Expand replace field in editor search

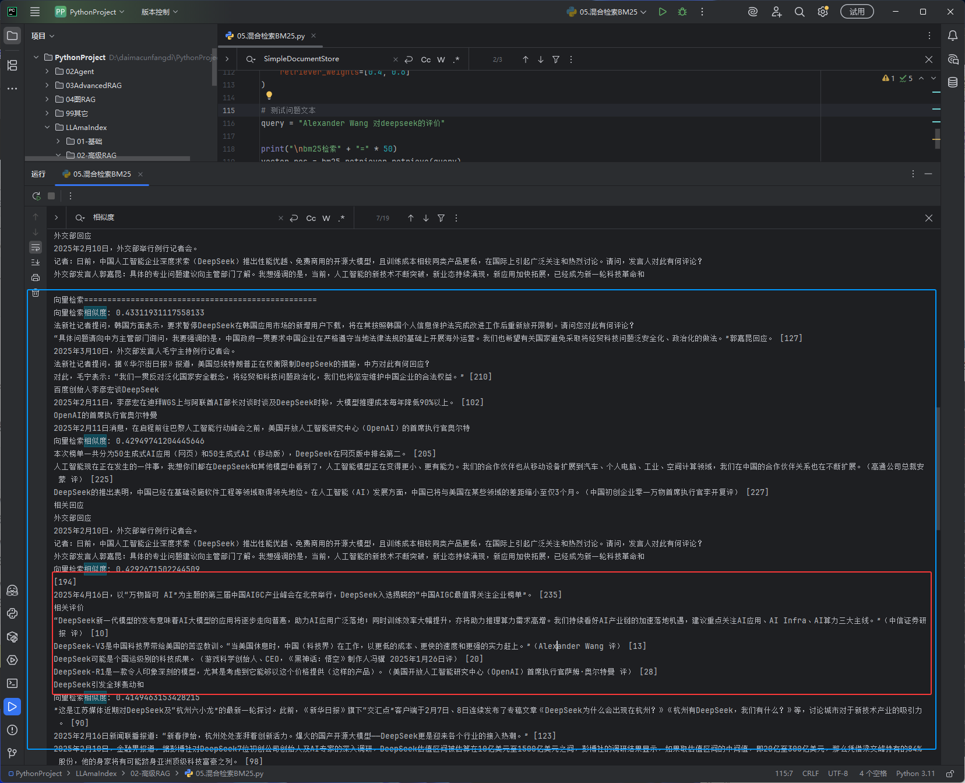pyautogui.click(x=227, y=59)
